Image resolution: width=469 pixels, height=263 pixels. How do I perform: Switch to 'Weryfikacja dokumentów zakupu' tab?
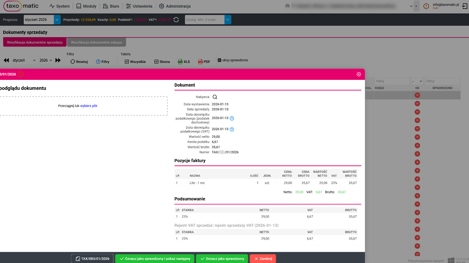tap(96, 42)
